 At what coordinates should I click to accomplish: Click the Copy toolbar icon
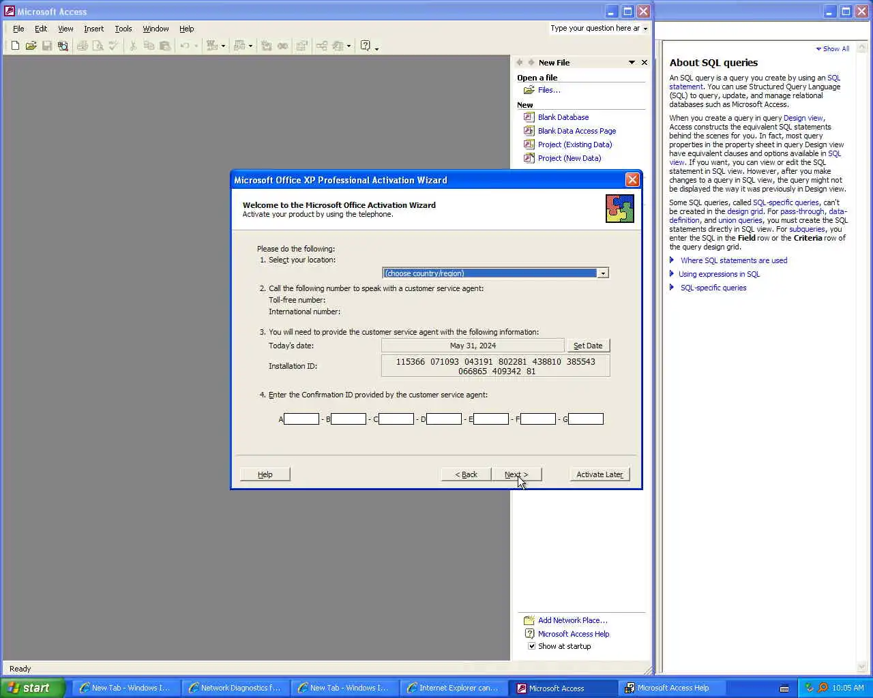[x=149, y=46]
